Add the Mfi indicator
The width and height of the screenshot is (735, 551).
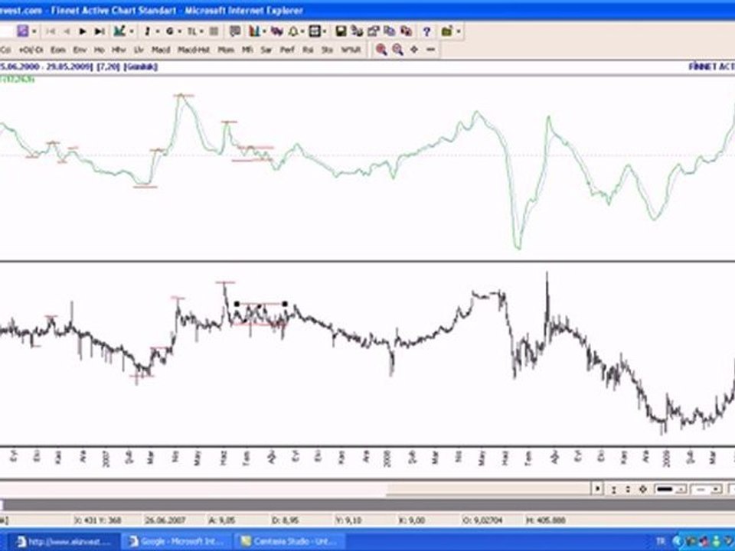247,50
